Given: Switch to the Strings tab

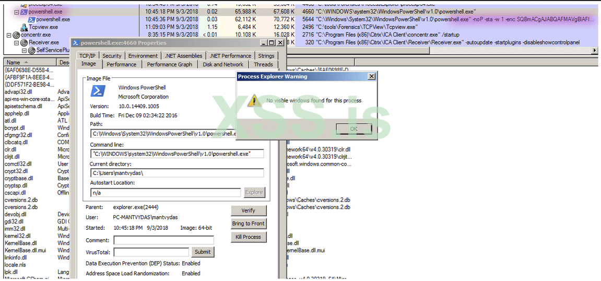Looking at the screenshot, I should pos(266,55).
